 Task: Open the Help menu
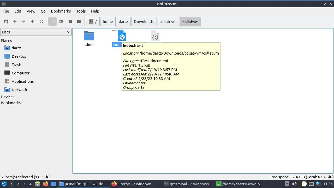point(95,11)
